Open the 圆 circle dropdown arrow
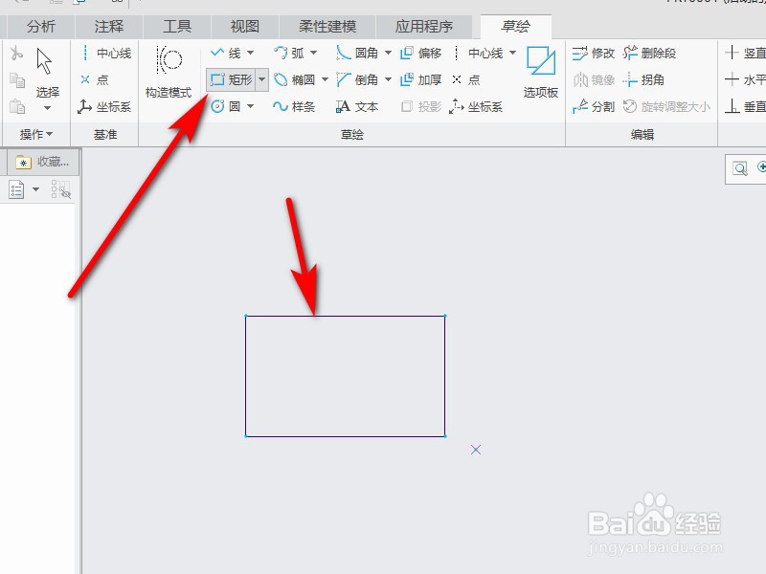The height and width of the screenshot is (574, 766). pyautogui.click(x=250, y=106)
